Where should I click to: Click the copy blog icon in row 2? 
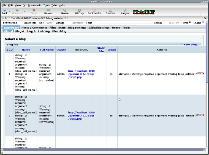click(198, 115)
